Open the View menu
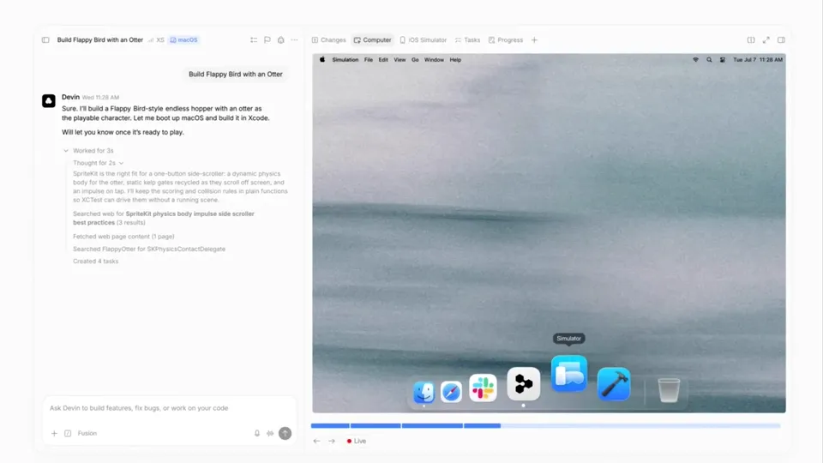Screen dimensions: 823x463 pos(399,60)
